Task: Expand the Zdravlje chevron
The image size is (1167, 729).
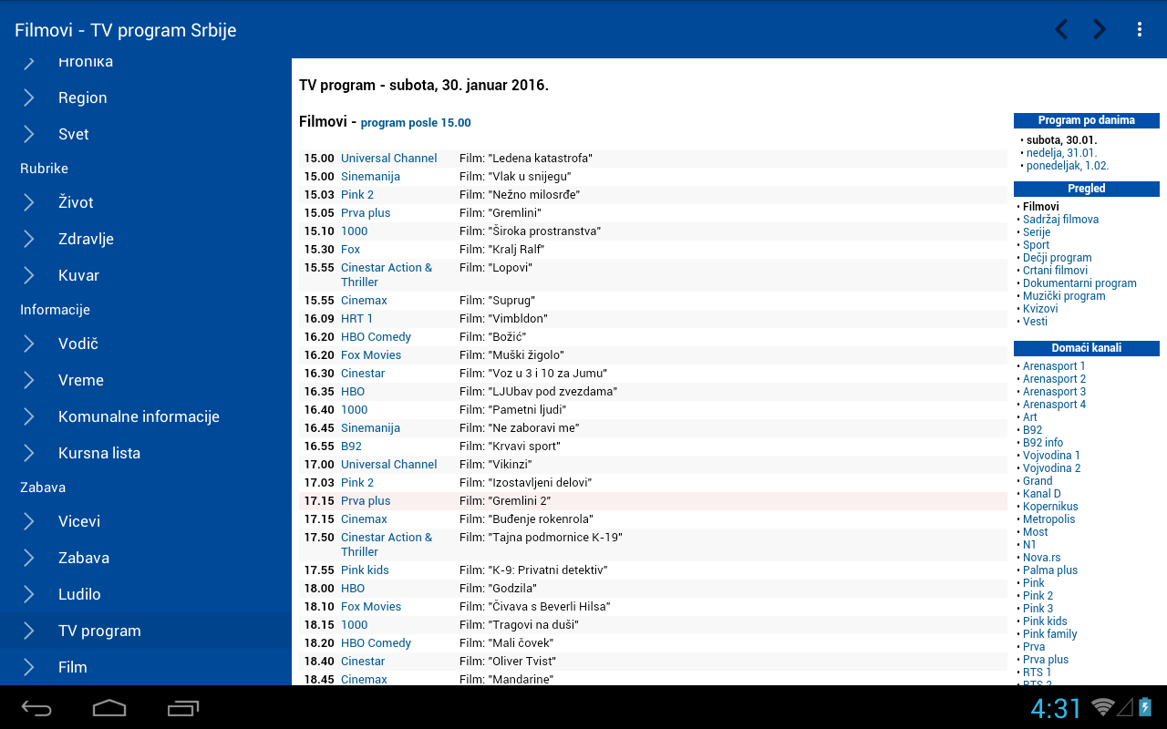Action: tap(29, 239)
